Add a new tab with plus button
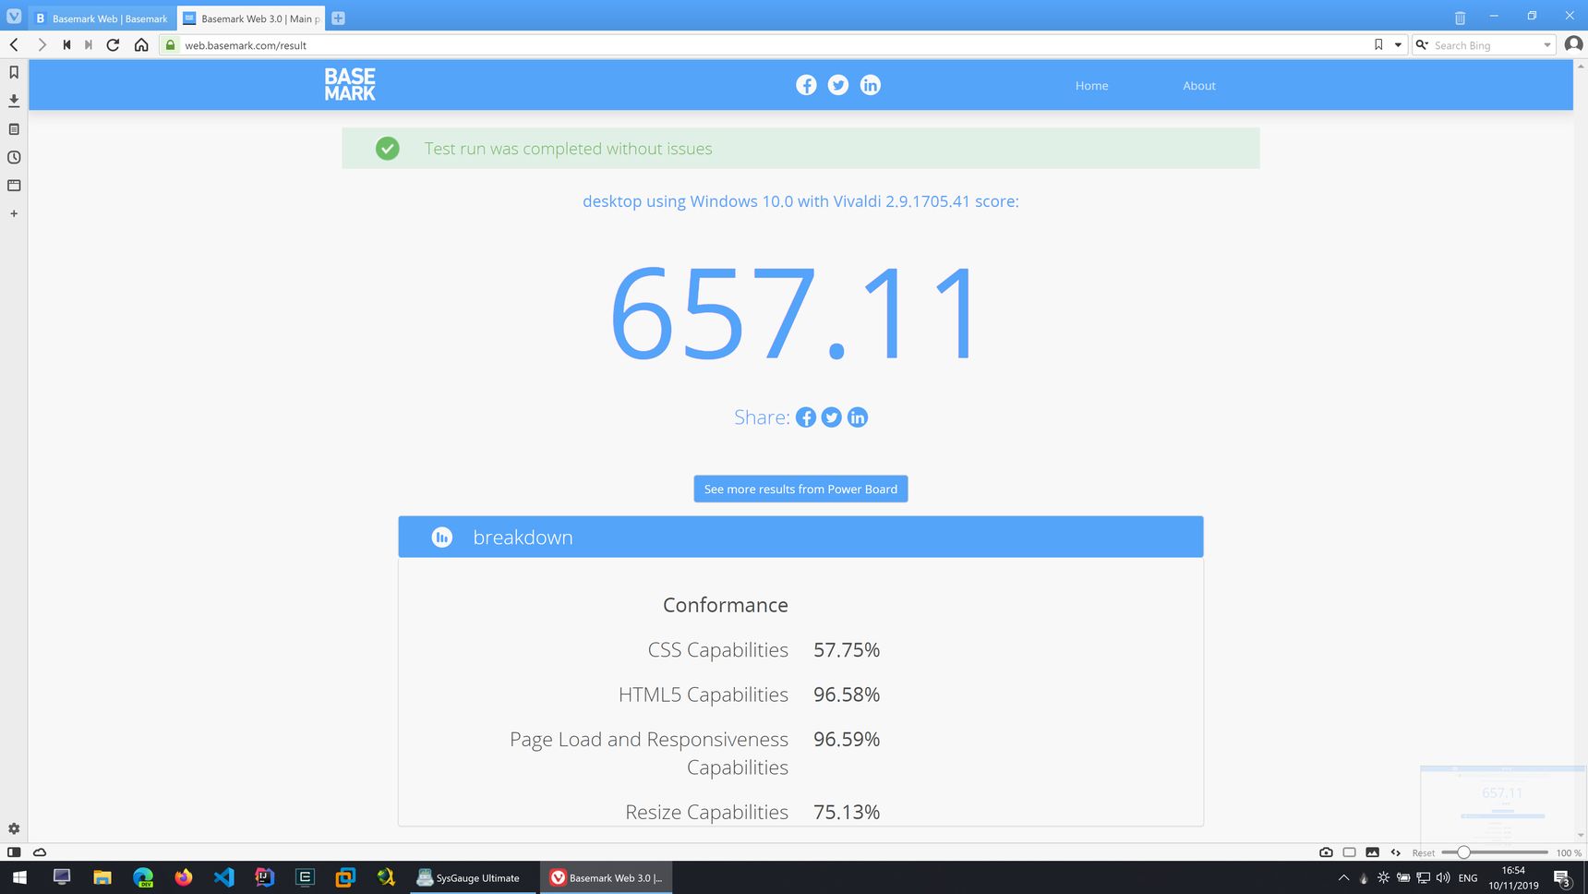 [x=338, y=18]
